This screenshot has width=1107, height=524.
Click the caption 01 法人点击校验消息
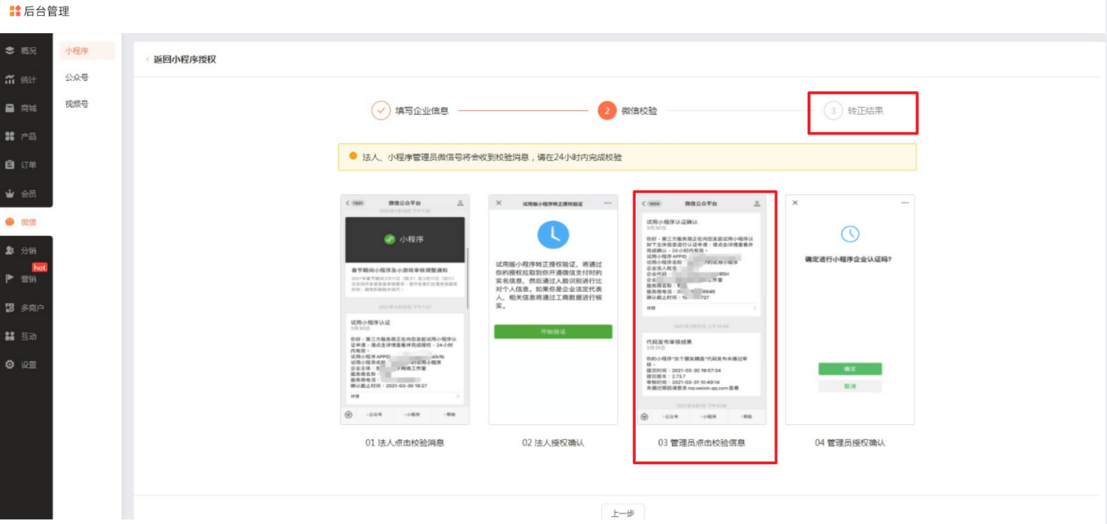[404, 443]
